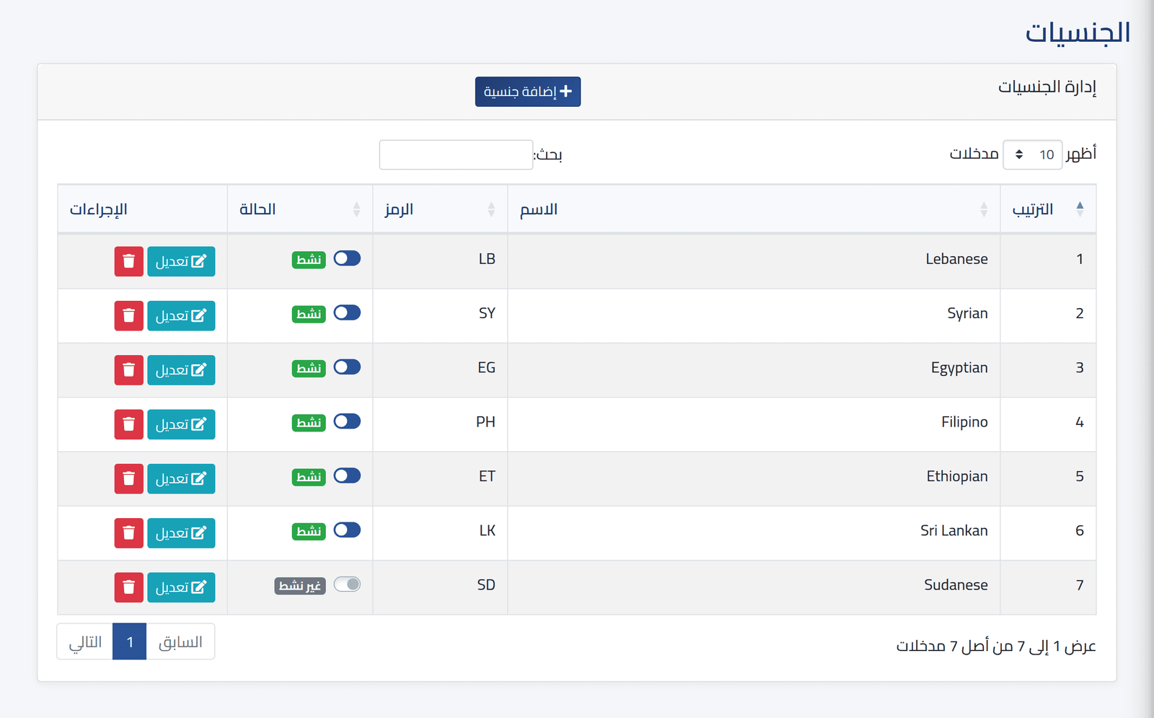Go to pagination page 1
Screen dimensions: 1154x718
point(130,642)
